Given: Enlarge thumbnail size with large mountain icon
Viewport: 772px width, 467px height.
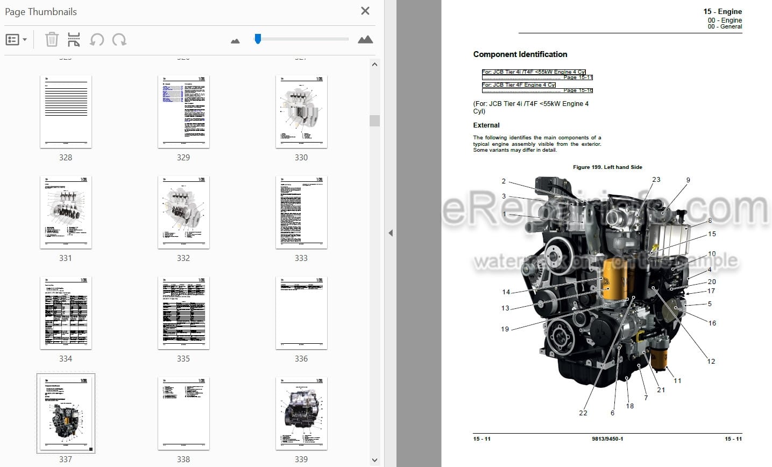Looking at the screenshot, I should point(365,39).
